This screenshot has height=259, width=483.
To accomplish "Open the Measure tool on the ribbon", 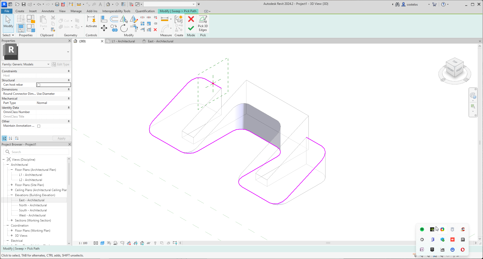I will [165, 19].
